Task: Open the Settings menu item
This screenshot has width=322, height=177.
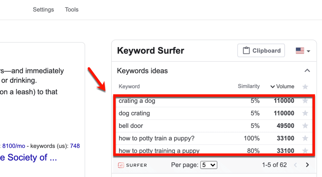Action: pyautogui.click(x=43, y=9)
